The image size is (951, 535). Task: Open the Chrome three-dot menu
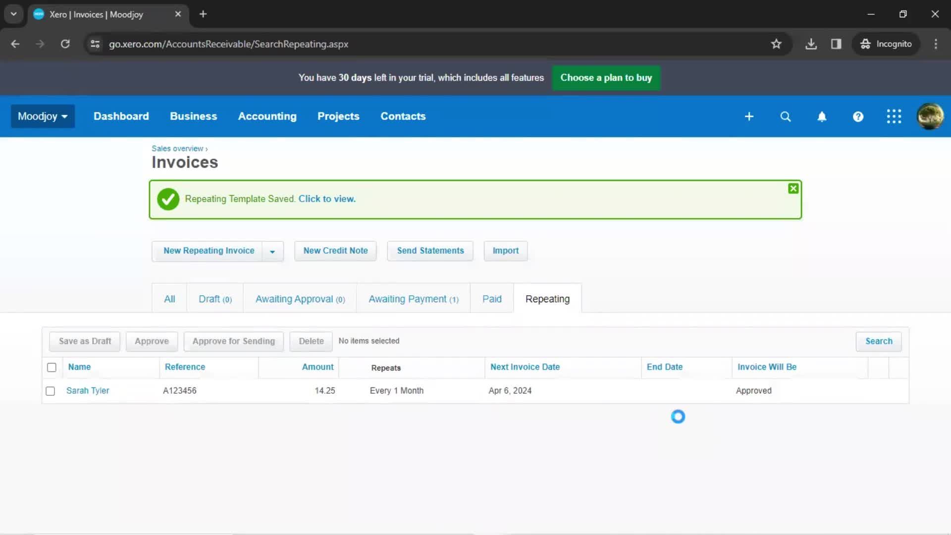tap(936, 44)
